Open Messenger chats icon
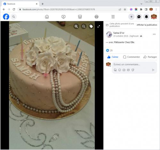The height and width of the screenshot is (150, 160). click(139, 17)
